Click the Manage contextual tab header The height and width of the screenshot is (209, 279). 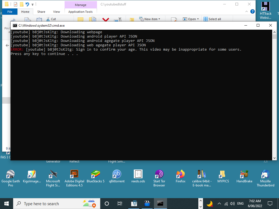click(x=81, y=5)
